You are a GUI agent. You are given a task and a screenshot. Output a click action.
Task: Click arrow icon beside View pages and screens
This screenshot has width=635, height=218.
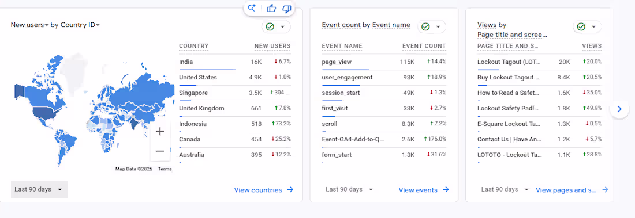pos(605,190)
